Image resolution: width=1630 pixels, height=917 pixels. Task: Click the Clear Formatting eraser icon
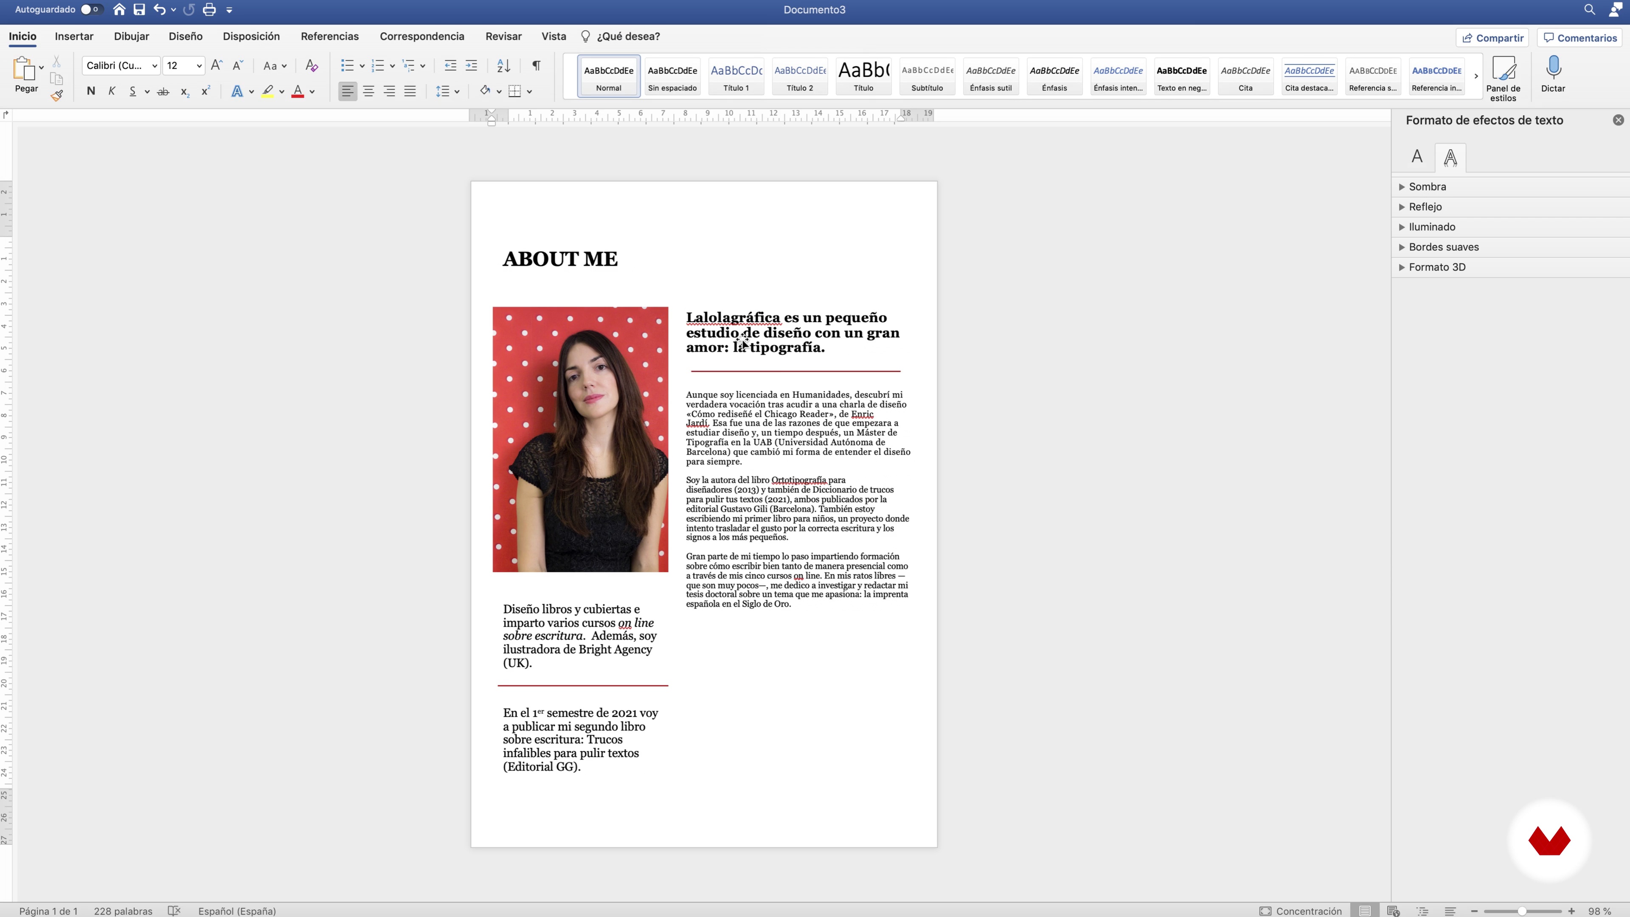tap(311, 66)
